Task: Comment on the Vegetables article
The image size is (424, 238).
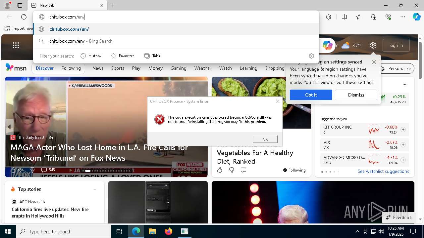Action: coord(243,170)
